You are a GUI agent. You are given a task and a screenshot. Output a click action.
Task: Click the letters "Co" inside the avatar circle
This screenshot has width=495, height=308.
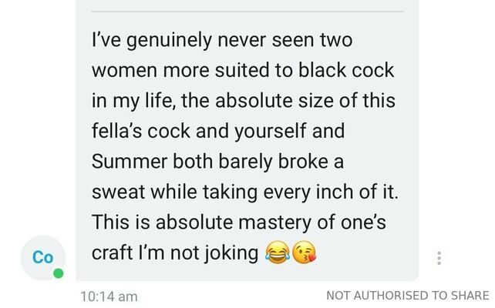click(x=42, y=257)
